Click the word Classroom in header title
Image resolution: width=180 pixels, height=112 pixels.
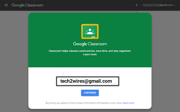coord(34,5)
